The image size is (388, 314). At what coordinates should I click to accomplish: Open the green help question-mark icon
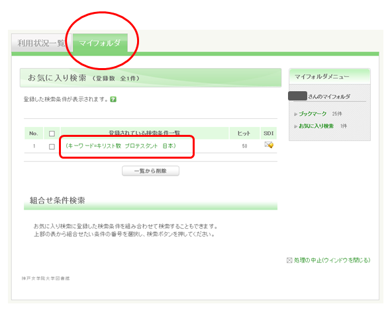pyautogui.click(x=113, y=99)
